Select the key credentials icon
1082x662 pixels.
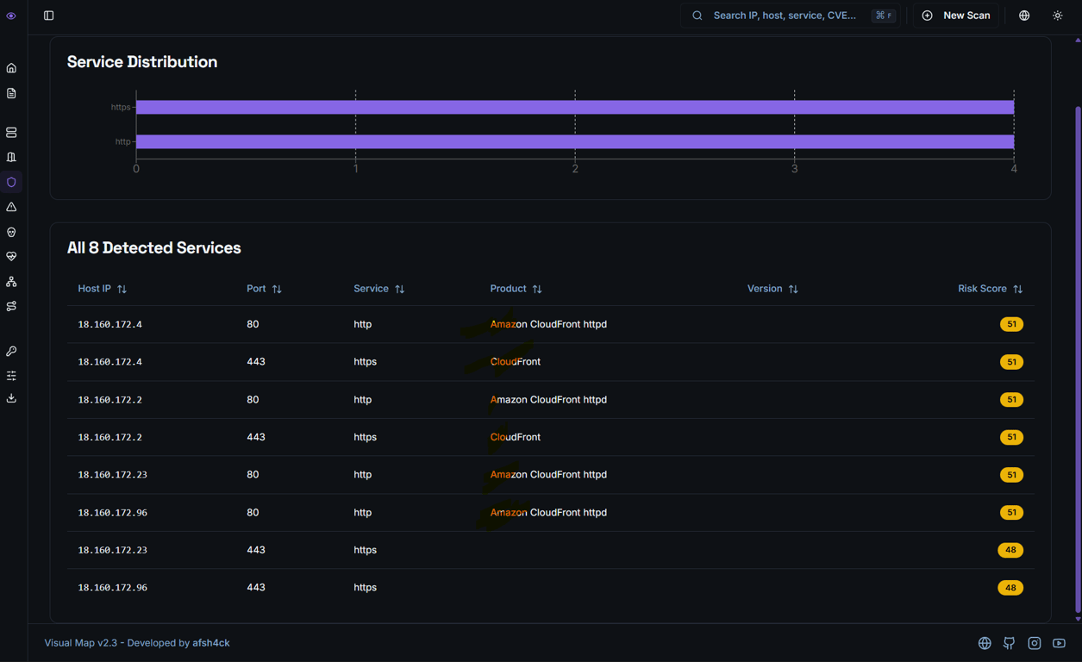[11, 351]
